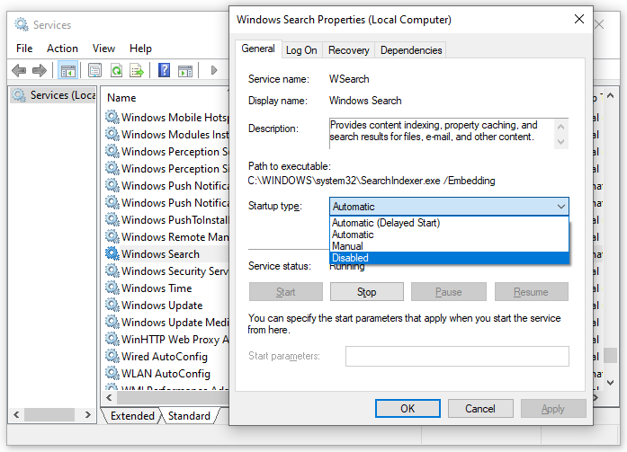Screen dimensions: 627x452
Task: Switch to the Recovery tab
Action: 349,50
